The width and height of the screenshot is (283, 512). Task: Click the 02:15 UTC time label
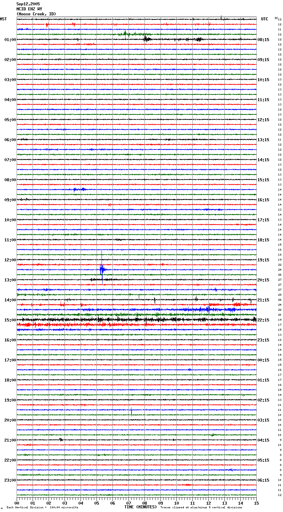click(263, 400)
